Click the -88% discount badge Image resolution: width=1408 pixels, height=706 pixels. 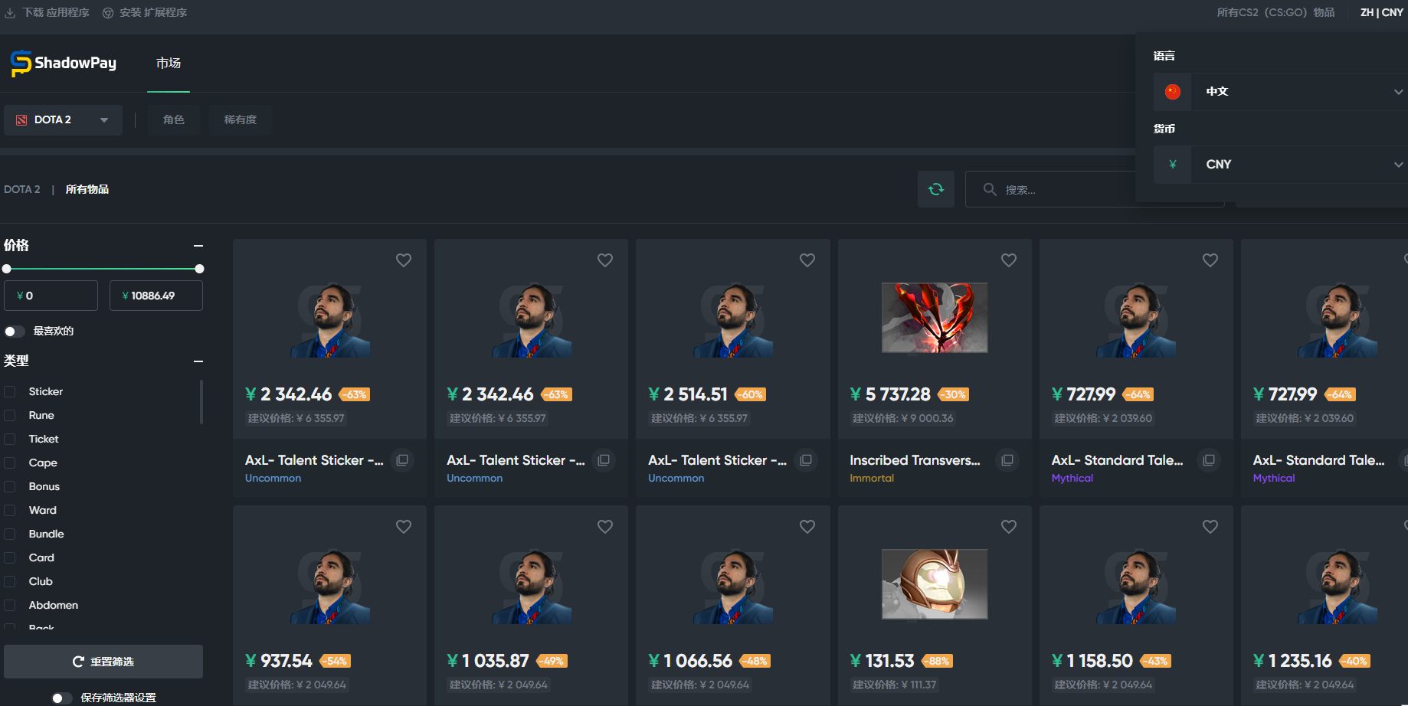pyautogui.click(x=936, y=661)
